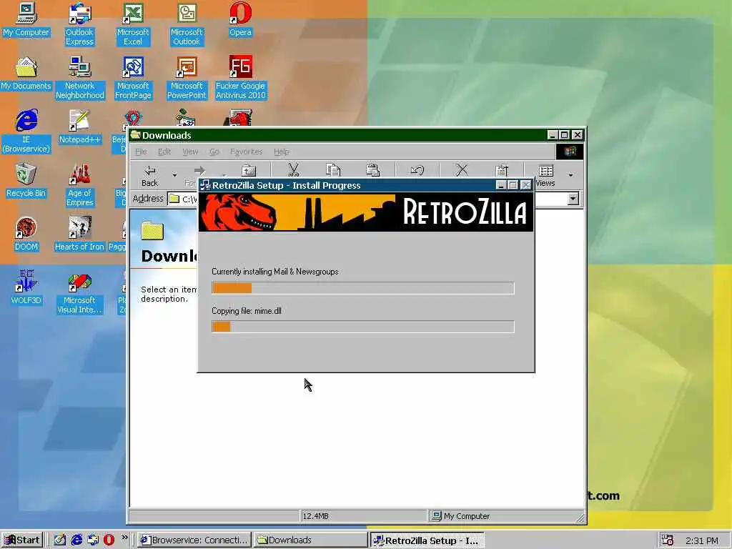Click the Cut scissors toolbar icon
The height and width of the screenshot is (549, 732).
(293, 170)
